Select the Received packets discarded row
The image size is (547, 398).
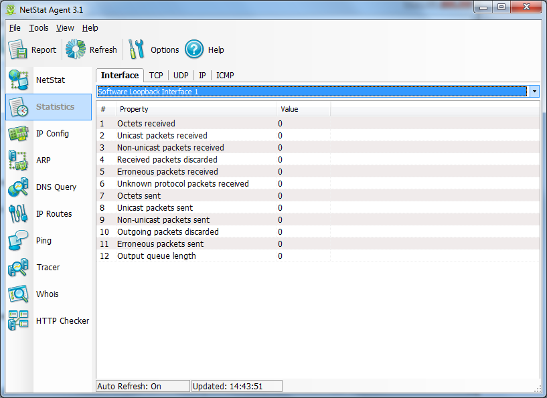tap(318, 160)
